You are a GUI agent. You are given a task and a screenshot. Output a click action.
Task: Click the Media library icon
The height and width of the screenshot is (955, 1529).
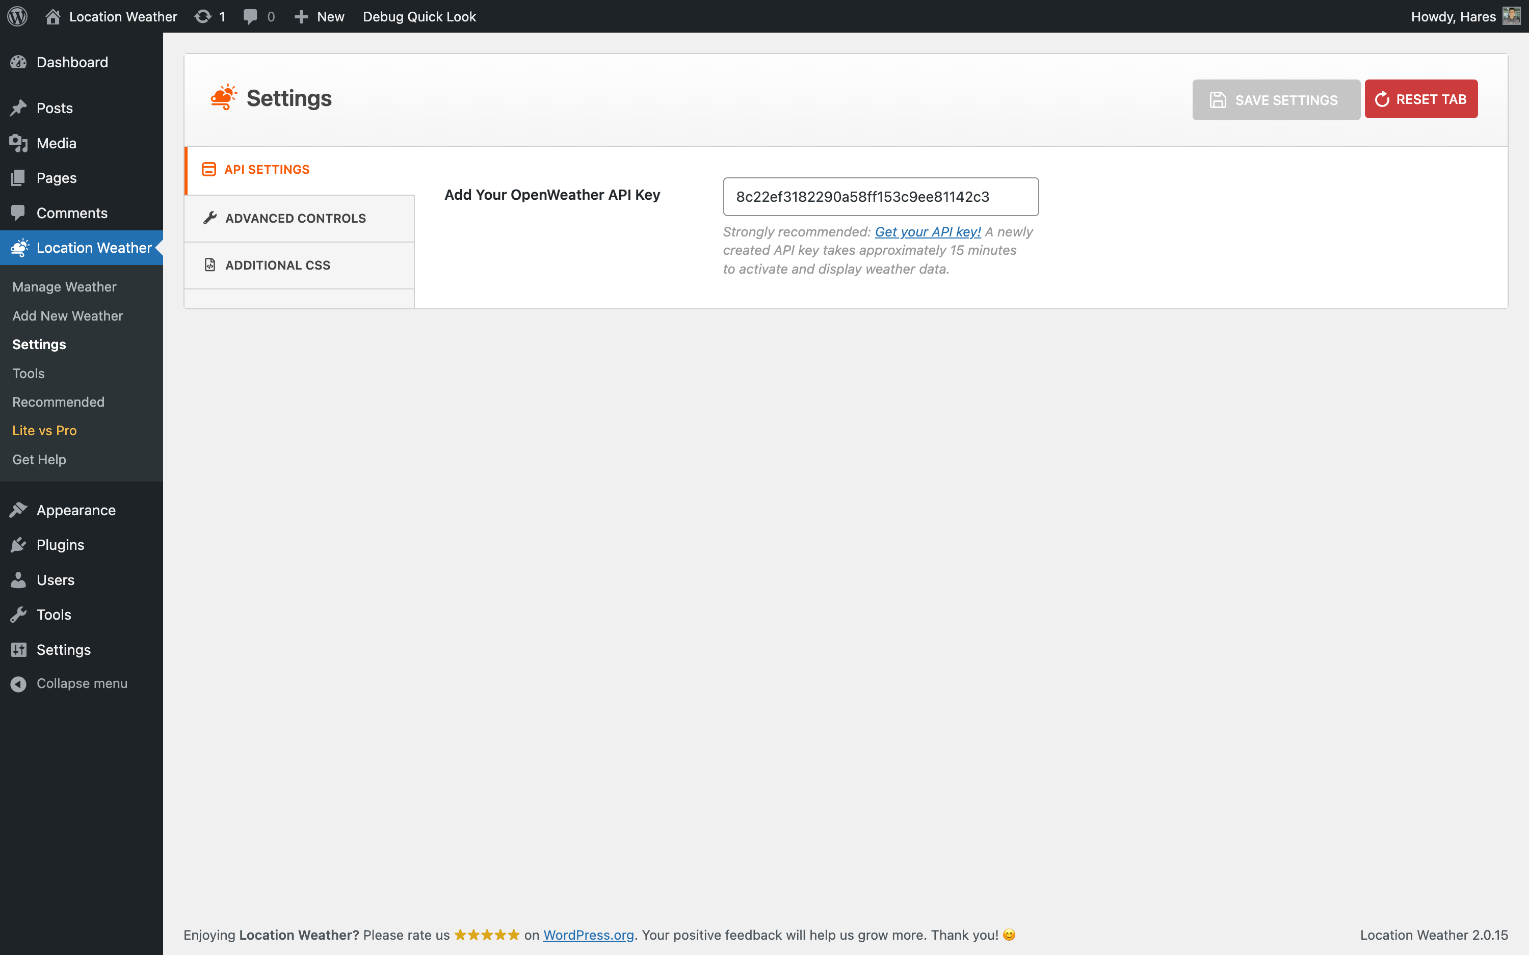click(x=18, y=143)
